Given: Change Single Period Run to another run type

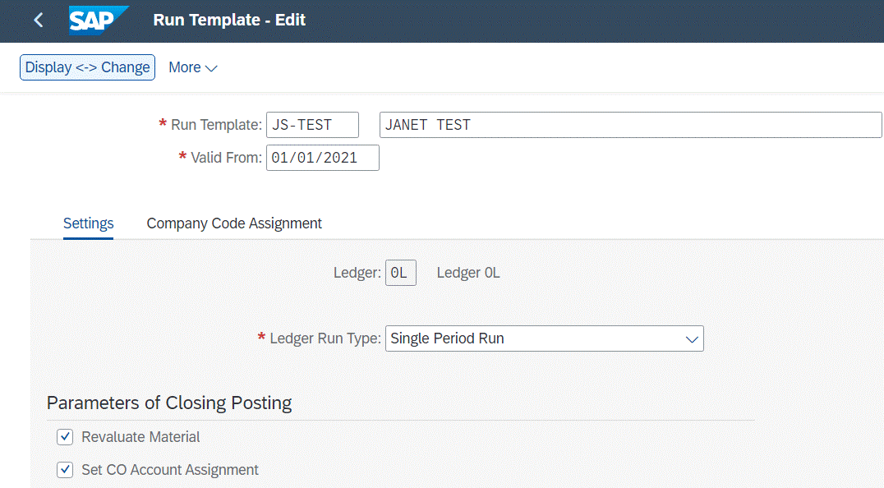Looking at the screenshot, I should click(x=542, y=338).
